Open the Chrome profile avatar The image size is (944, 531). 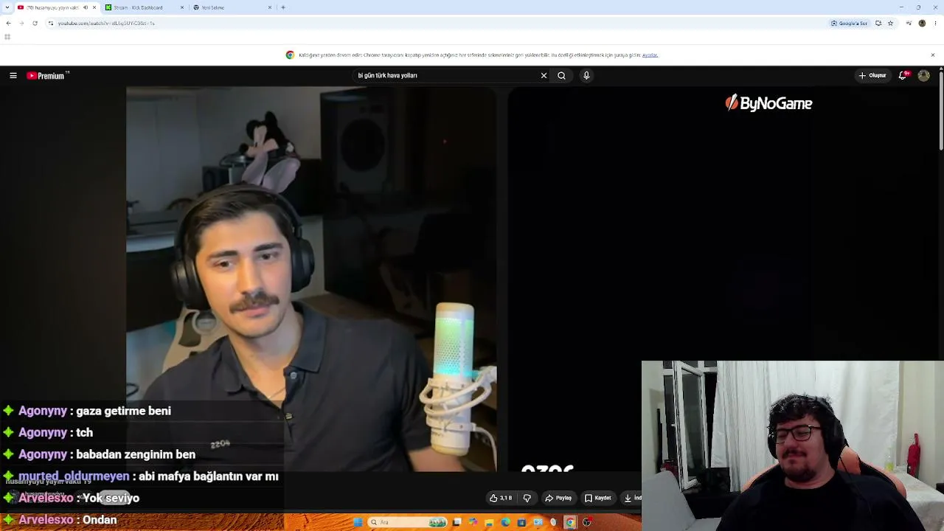[922, 23]
